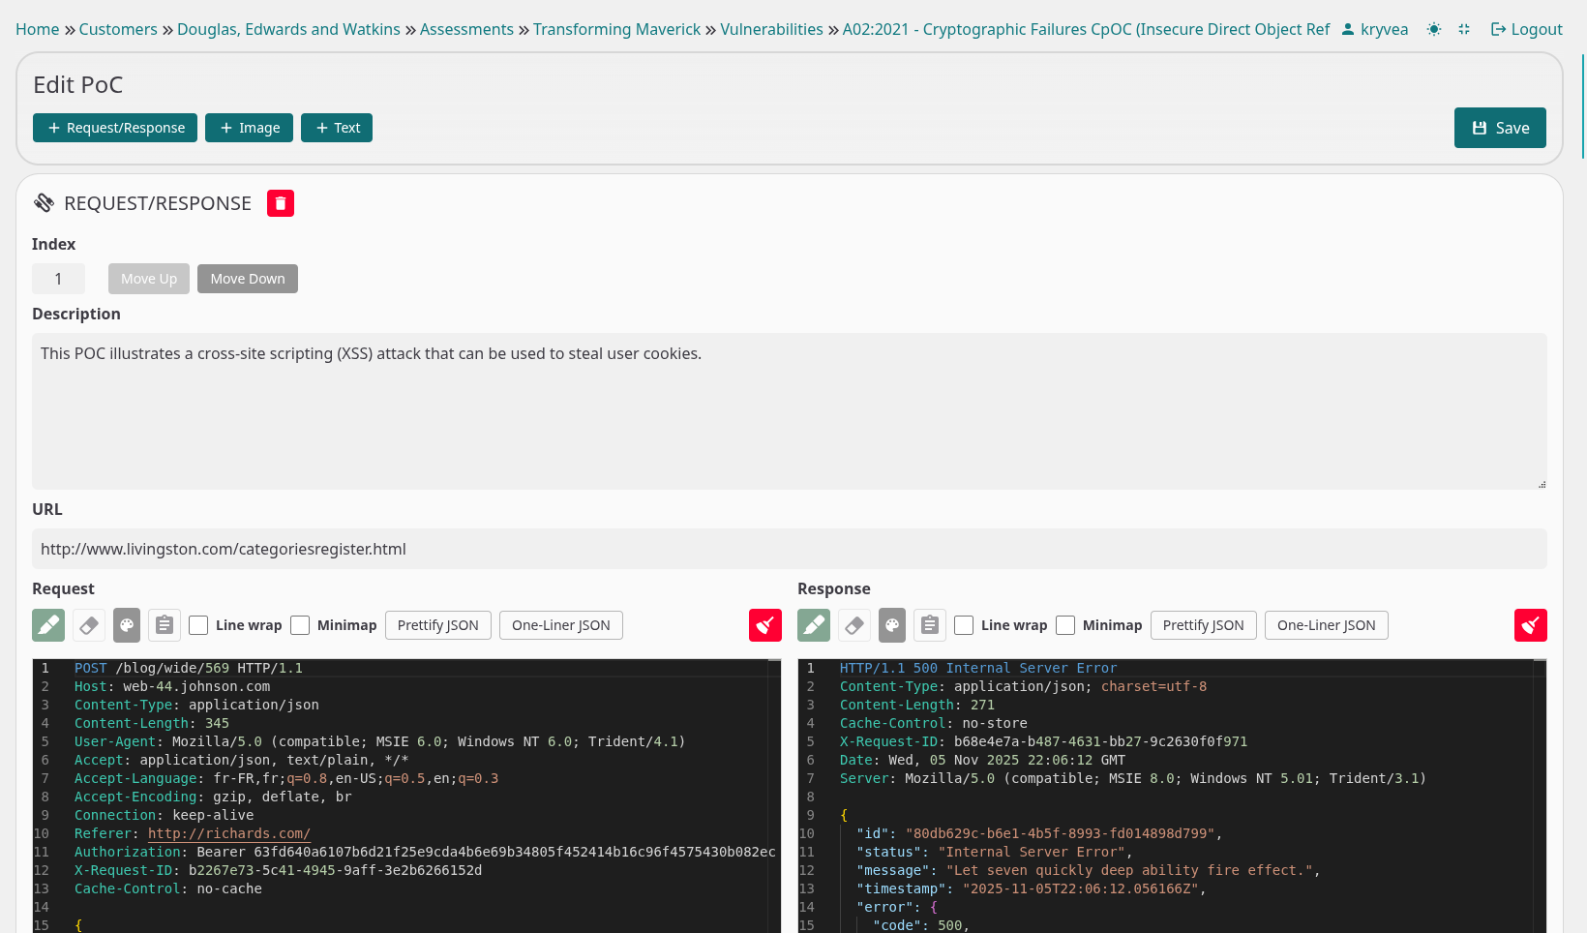Click the clipboard icon in the Response toolbar
Viewport: 1587px width, 933px height.
pyautogui.click(x=930, y=625)
